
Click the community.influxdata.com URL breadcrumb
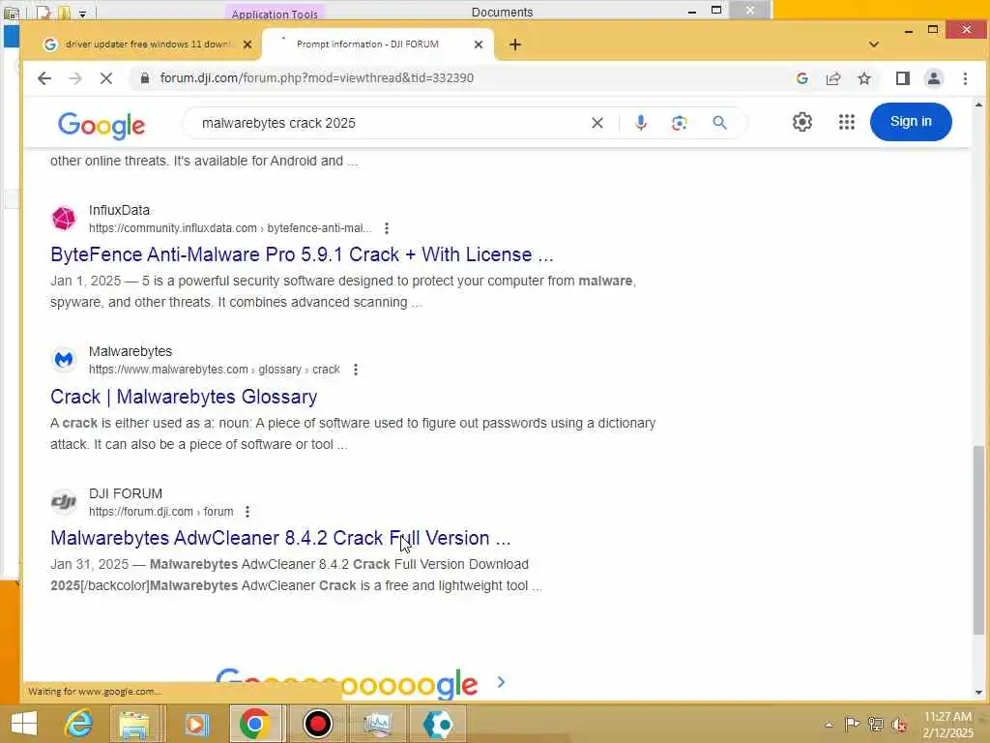230,228
